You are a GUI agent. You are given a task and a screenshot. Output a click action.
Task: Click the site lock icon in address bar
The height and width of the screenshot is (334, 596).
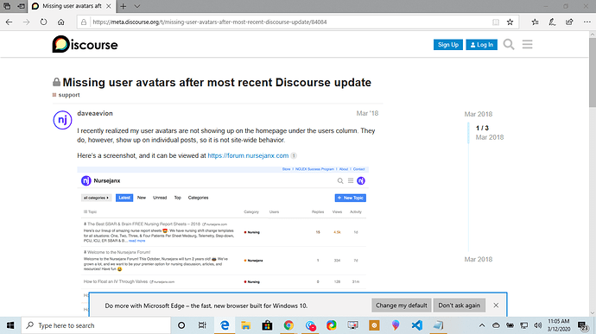tap(84, 22)
